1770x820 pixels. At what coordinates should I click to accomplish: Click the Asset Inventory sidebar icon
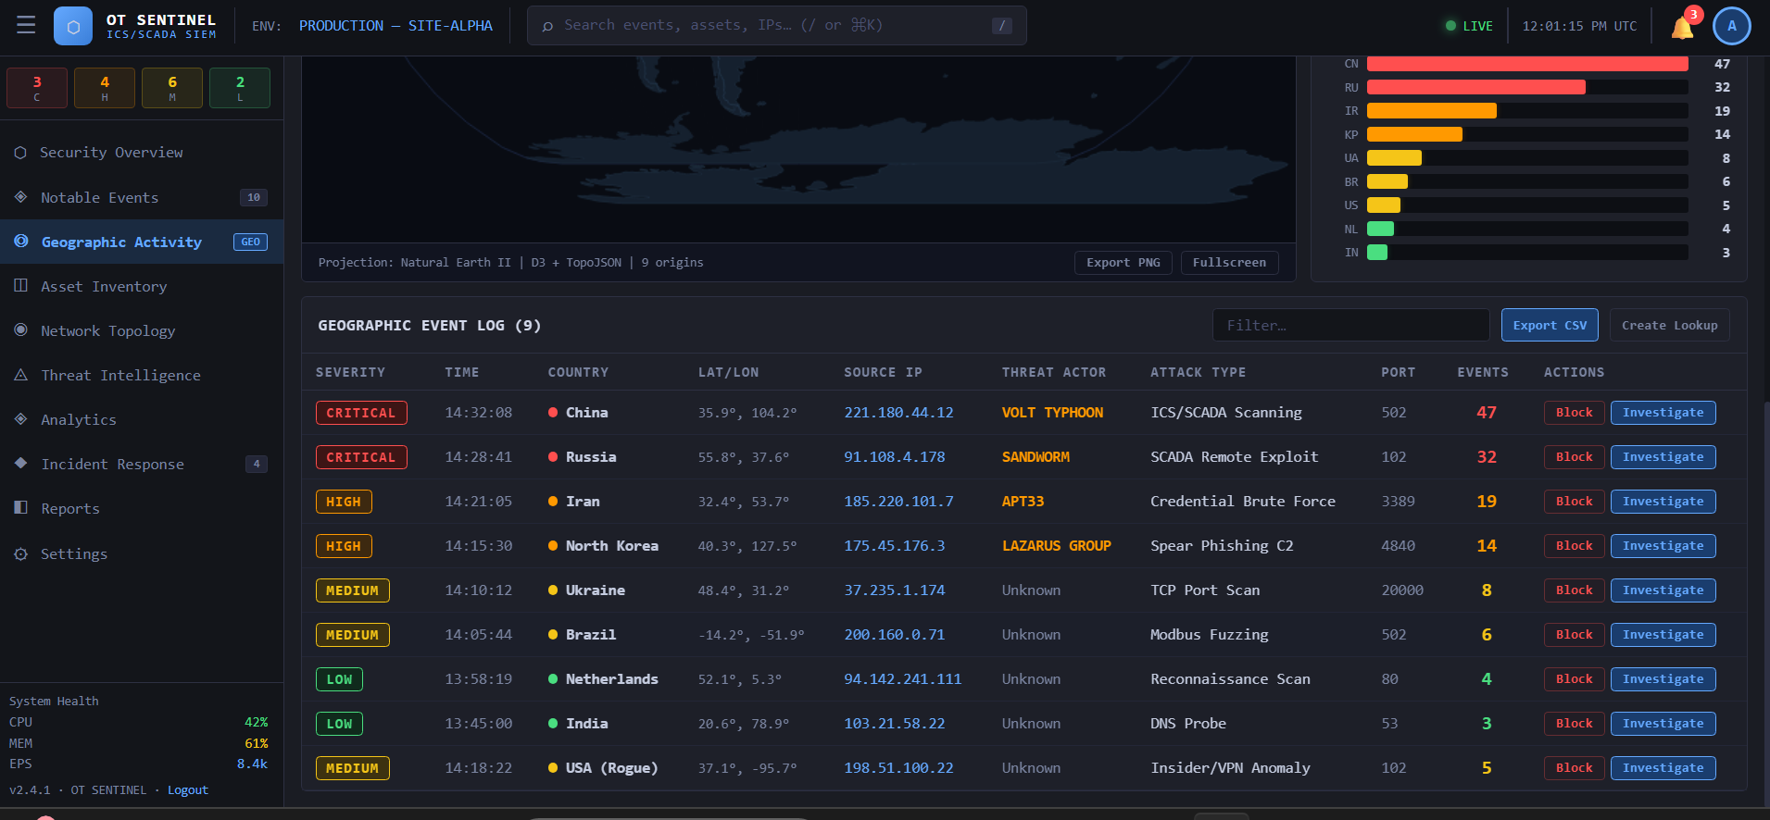point(20,286)
